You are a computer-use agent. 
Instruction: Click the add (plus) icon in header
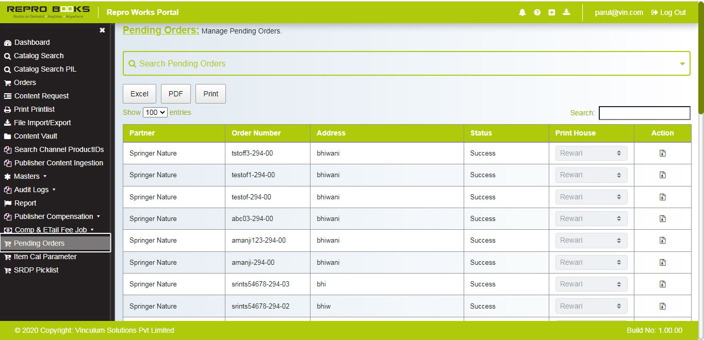pos(552,12)
